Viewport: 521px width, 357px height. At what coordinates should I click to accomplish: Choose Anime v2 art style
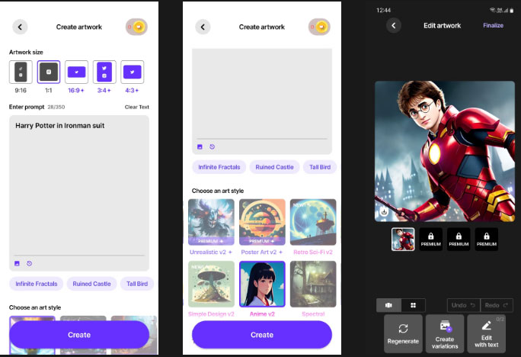coord(262,284)
